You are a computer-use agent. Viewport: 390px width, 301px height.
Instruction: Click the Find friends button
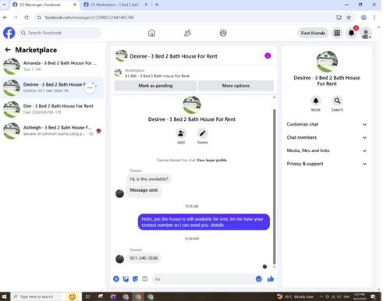[313, 33]
